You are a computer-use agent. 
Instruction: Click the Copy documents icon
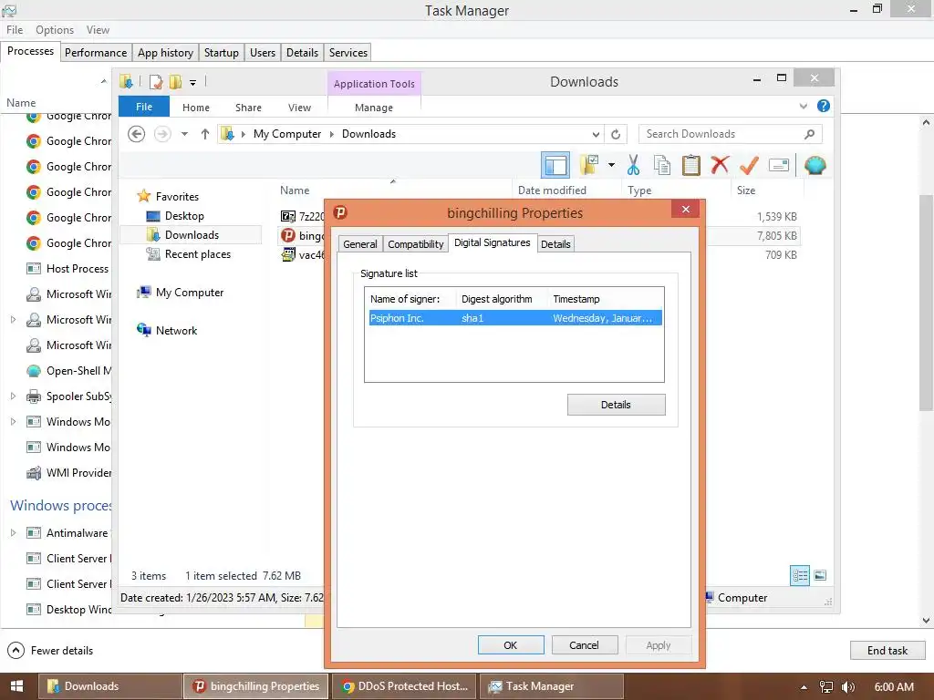click(x=662, y=165)
